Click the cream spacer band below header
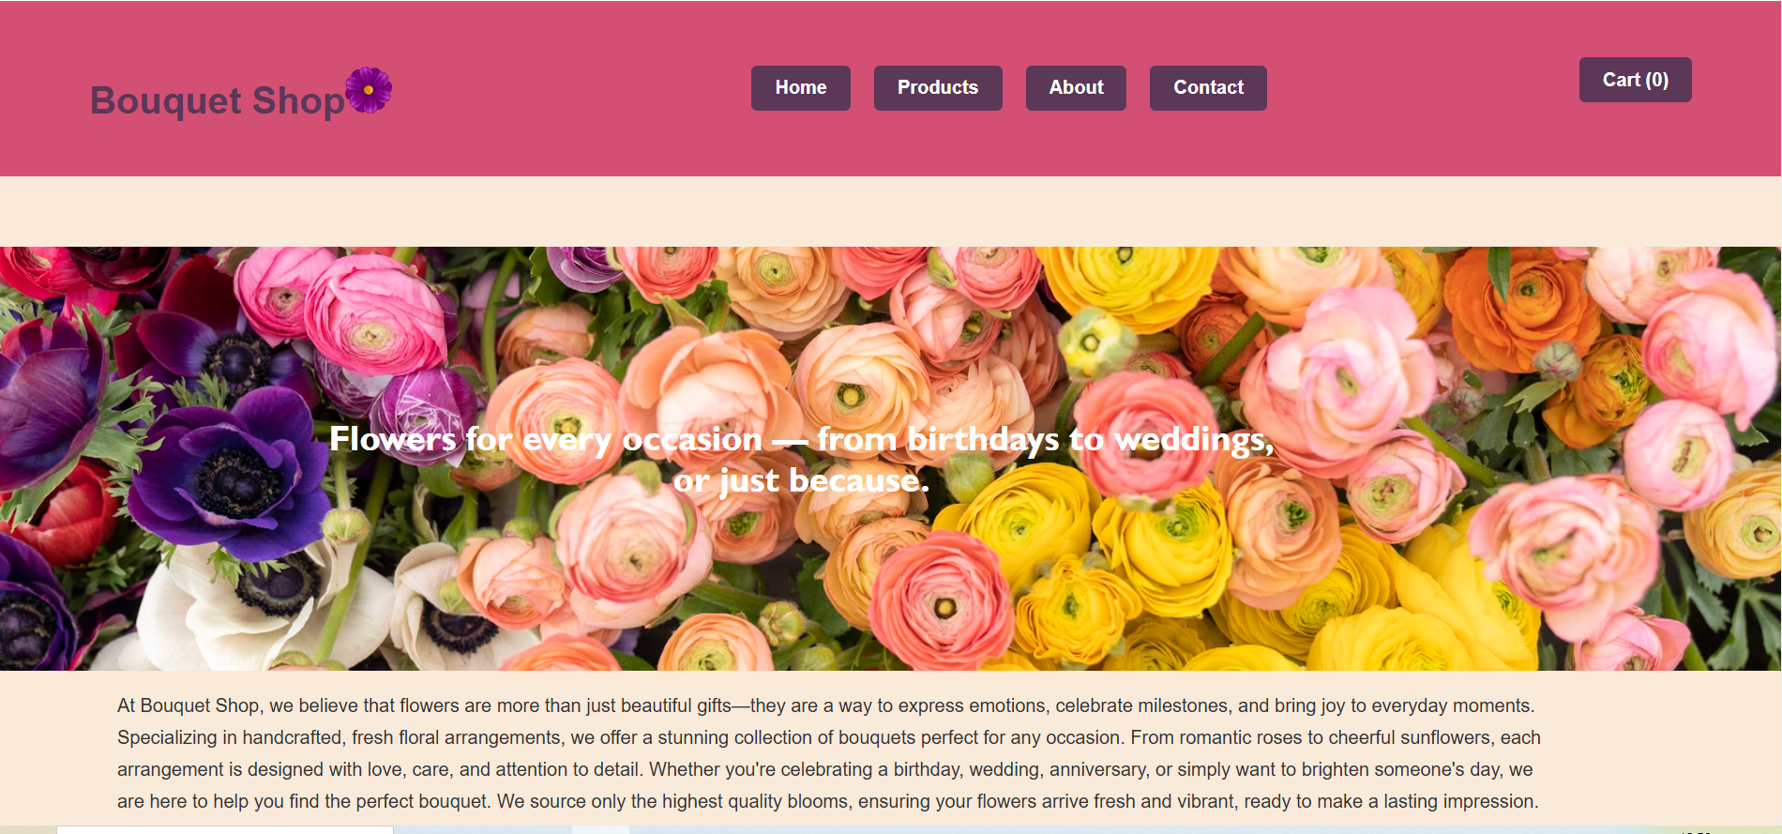The image size is (1782, 834). pyautogui.click(x=891, y=211)
